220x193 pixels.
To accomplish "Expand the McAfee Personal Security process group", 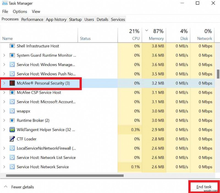I will coord(4,83).
